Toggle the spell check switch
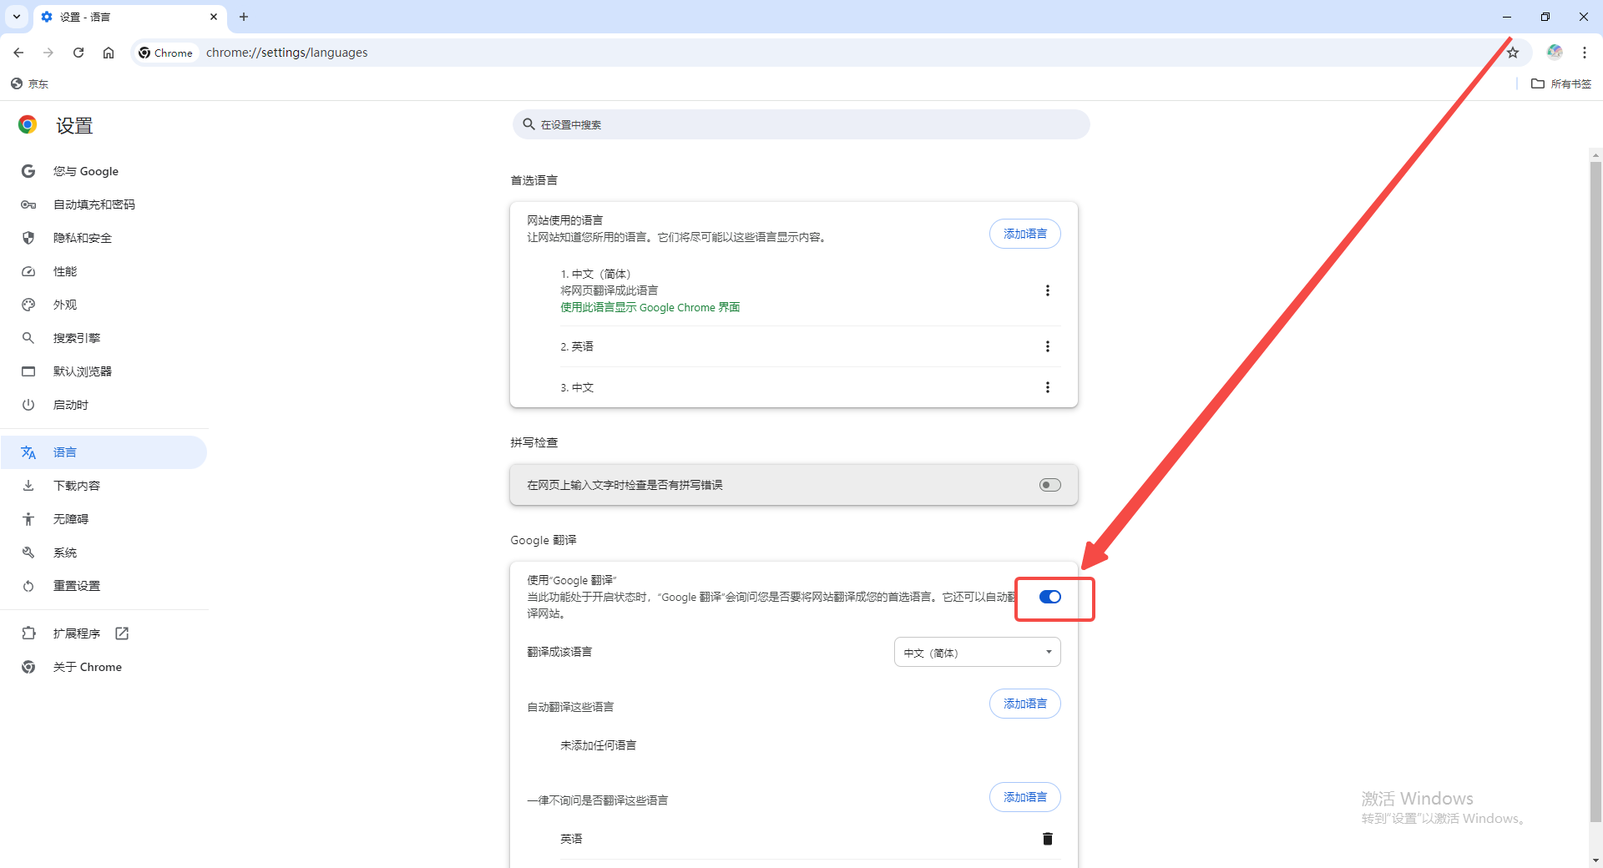 tap(1050, 485)
